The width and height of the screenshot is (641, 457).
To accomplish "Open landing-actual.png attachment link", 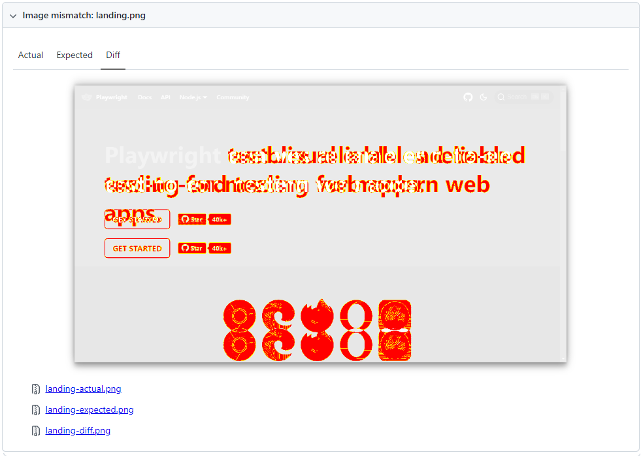I will (83, 389).
